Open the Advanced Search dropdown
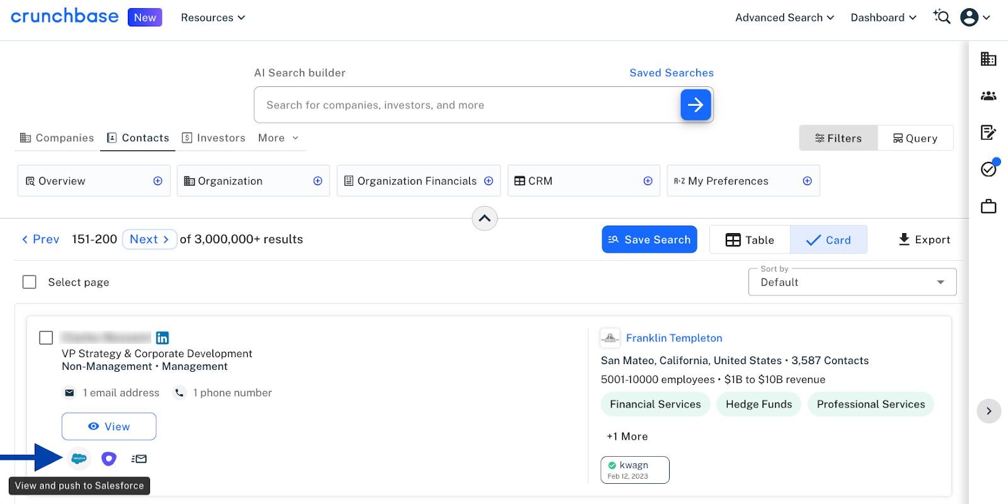This screenshot has width=1008, height=504. [784, 18]
